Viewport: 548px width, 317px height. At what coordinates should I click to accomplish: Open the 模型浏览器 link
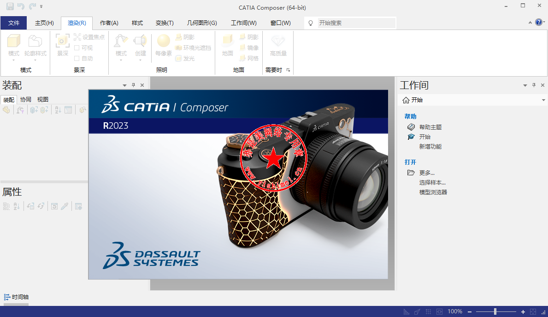[433, 192]
